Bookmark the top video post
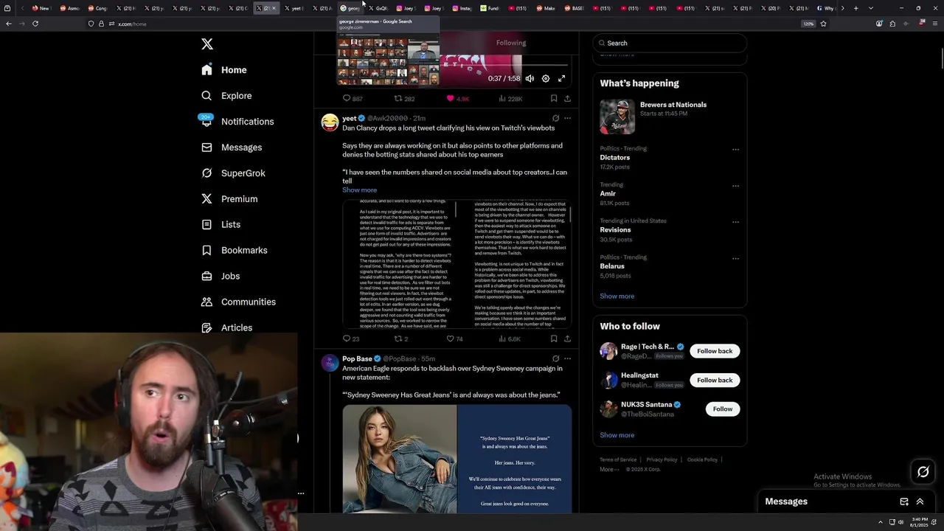The image size is (944, 531). pos(554,98)
